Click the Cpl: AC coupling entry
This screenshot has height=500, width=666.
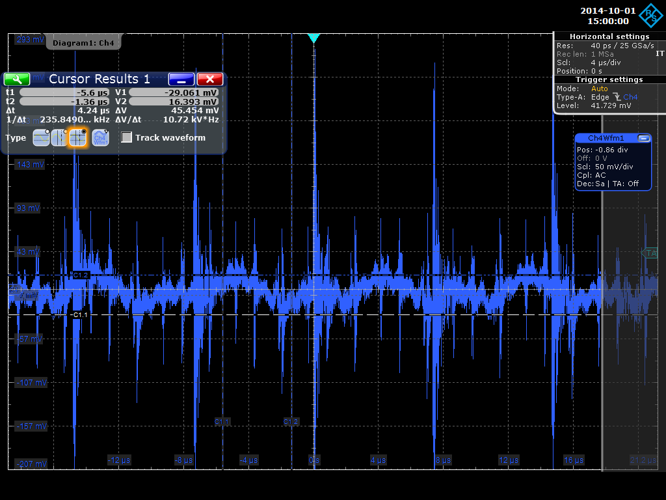[x=591, y=175]
